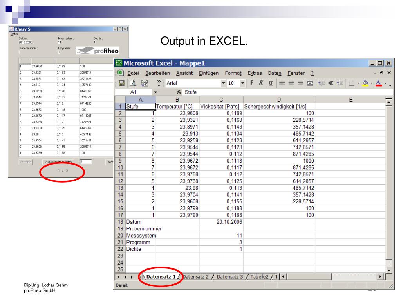Open Print Preview from the Excel toolbar
This screenshot has width=401, height=301.
click(133, 83)
